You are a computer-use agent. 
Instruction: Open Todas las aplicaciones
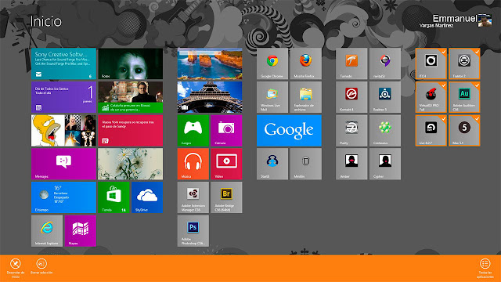tap(485, 268)
